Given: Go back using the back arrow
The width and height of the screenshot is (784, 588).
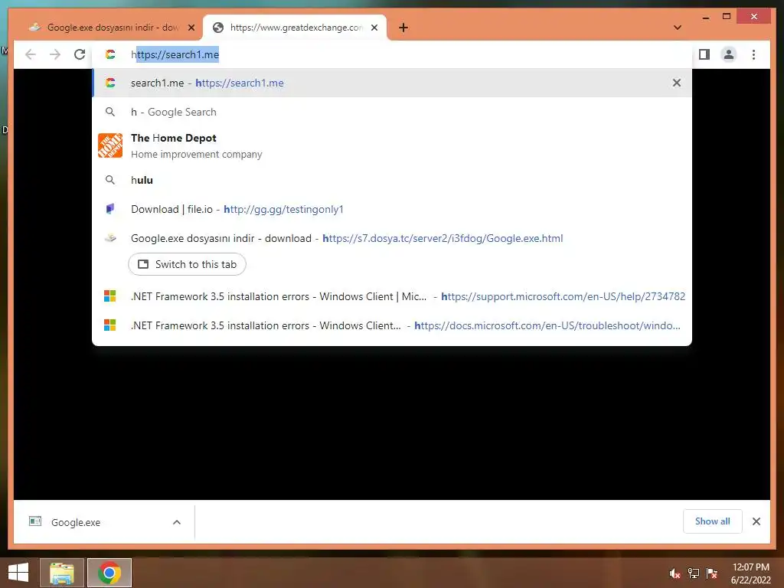Looking at the screenshot, I should [x=31, y=54].
